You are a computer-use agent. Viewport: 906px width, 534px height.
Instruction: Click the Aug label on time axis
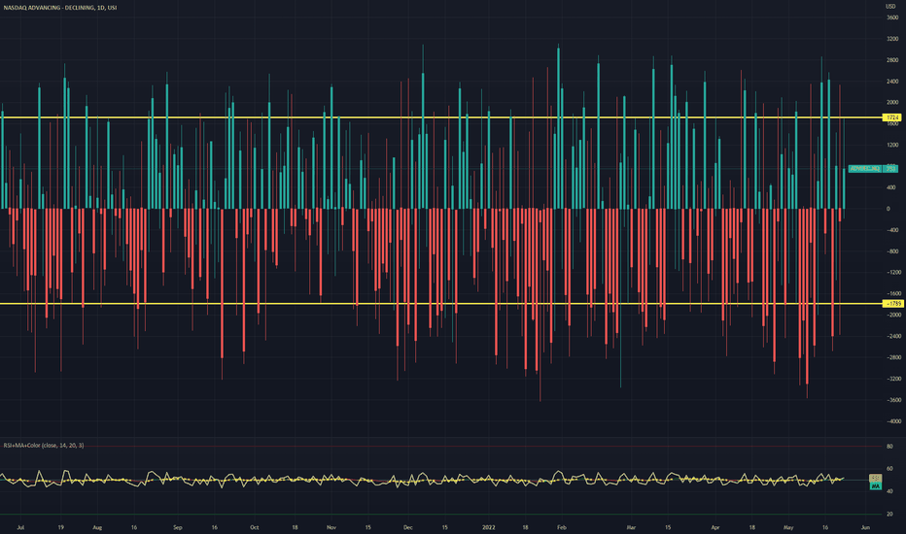click(97, 527)
